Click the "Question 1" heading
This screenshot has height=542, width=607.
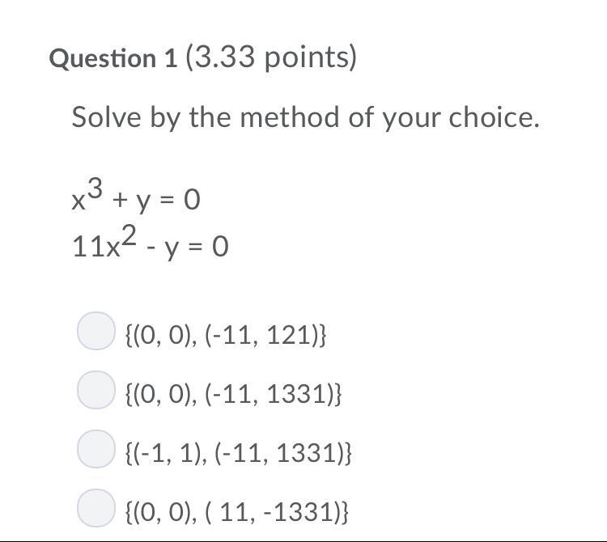(x=113, y=58)
